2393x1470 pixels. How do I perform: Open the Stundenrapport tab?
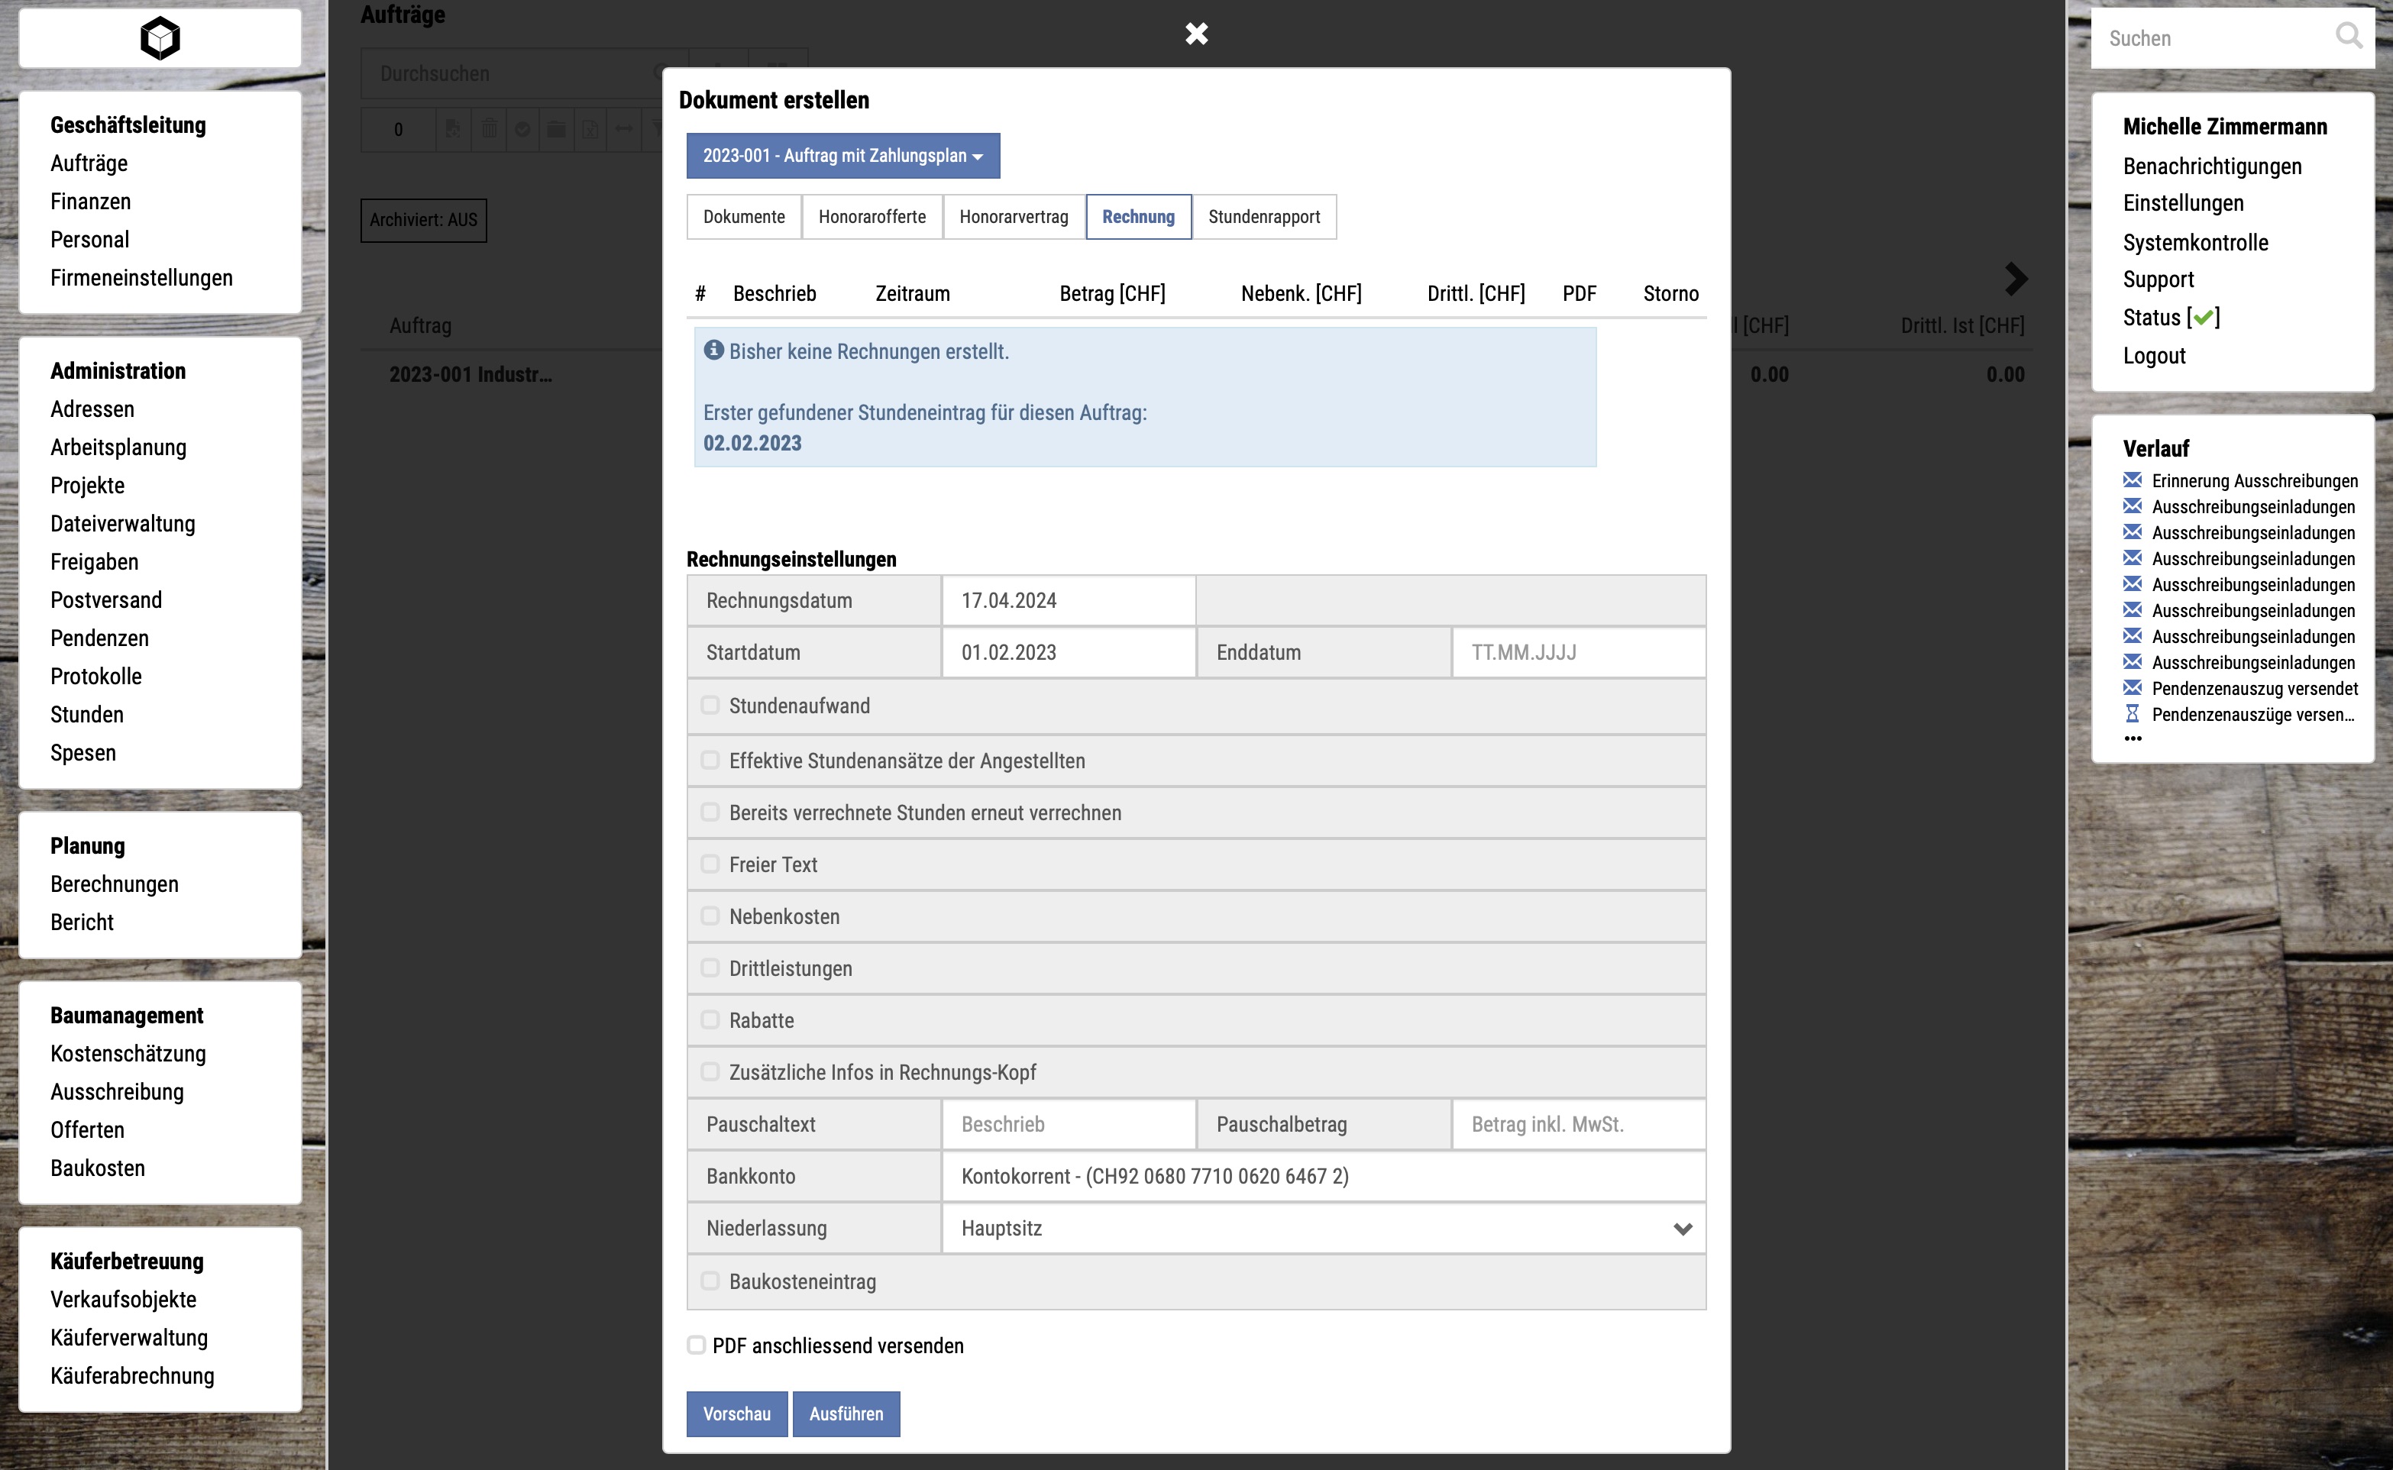[1264, 217]
